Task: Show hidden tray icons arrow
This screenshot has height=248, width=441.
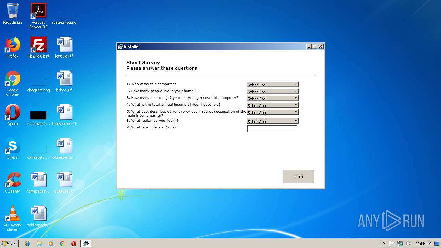Action: tap(384, 244)
